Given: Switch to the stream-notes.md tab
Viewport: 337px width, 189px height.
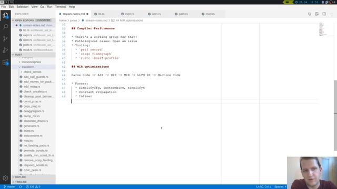Looking at the screenshot, I should coord(74,14).
